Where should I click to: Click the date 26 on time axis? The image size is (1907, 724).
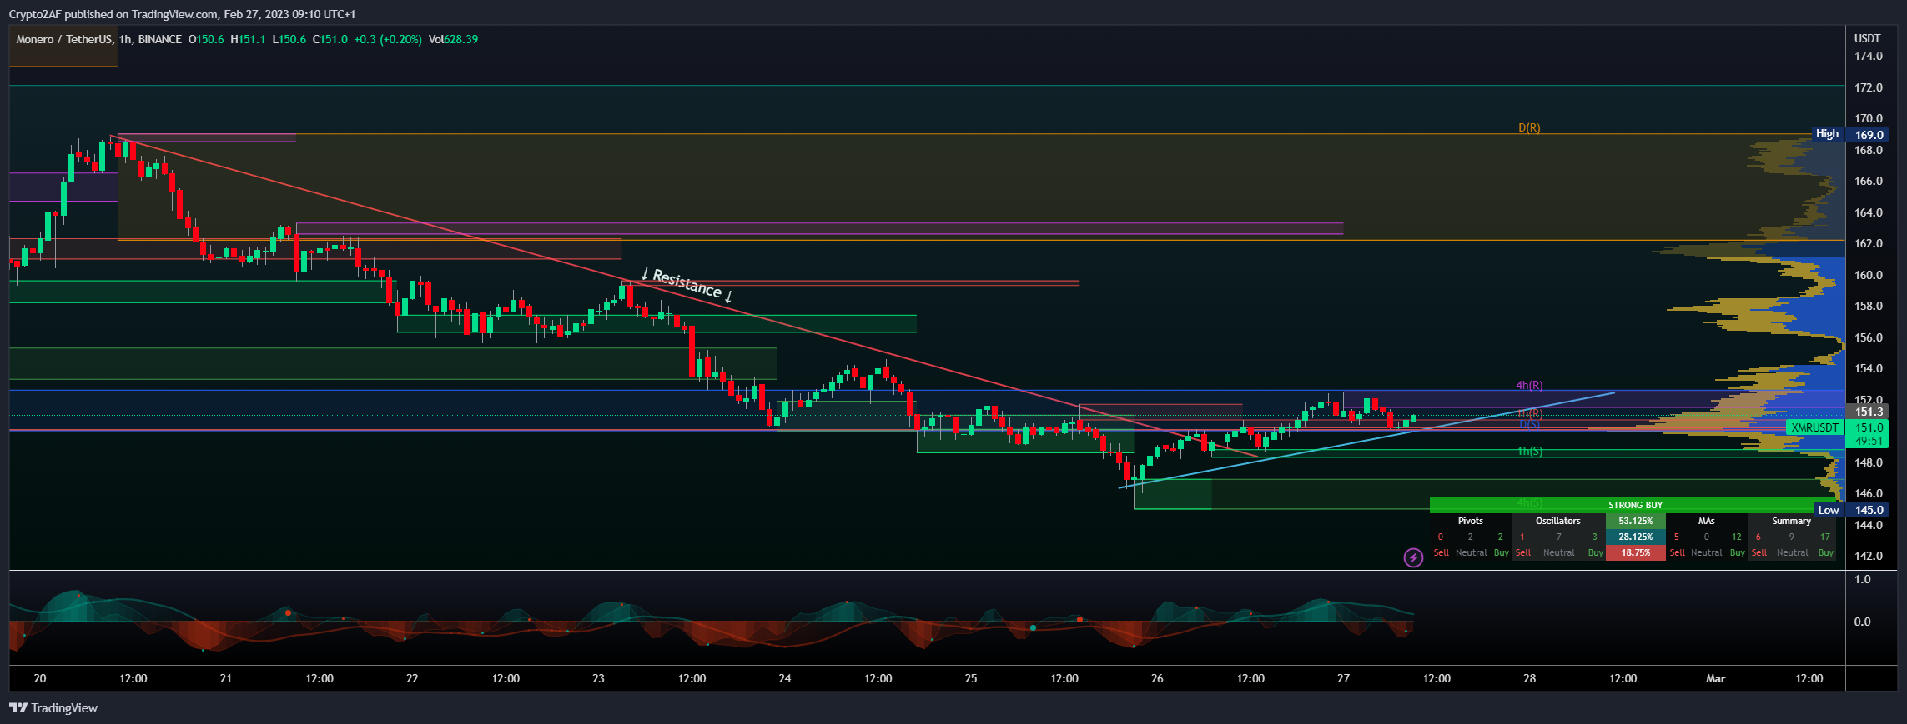pos(1157,678)
